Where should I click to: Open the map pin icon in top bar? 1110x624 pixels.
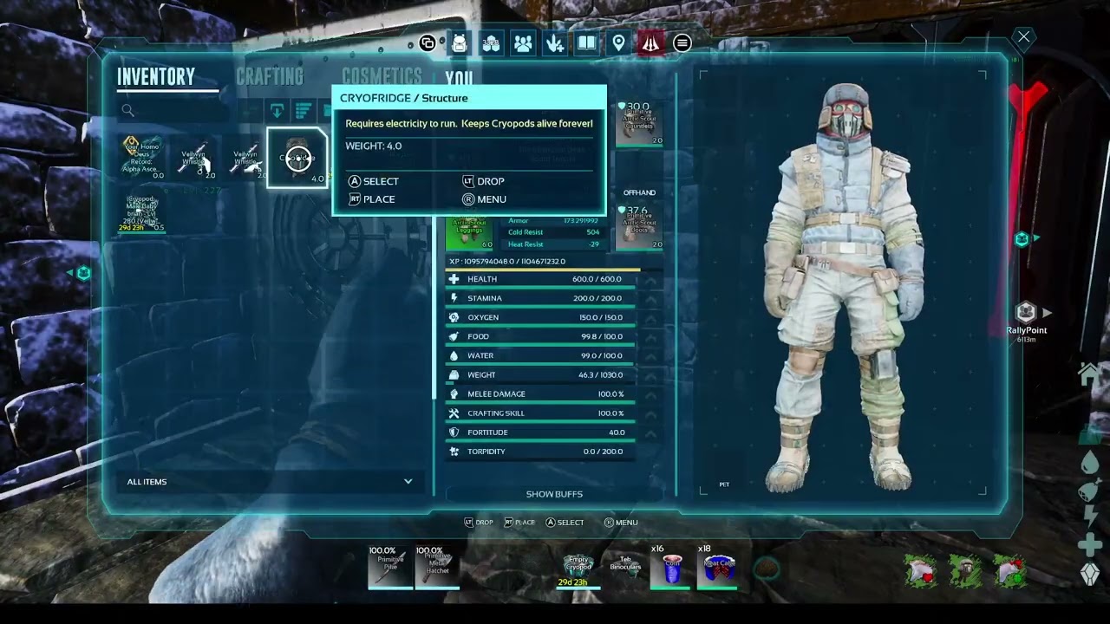[618, 42]
